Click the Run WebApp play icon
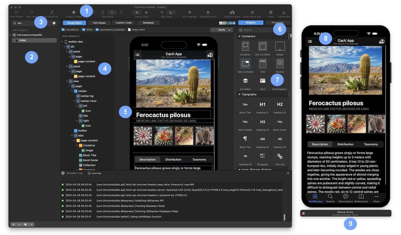The height and width of the screenshot is (235, 401). pyautogui.click(x=190, y=12)
